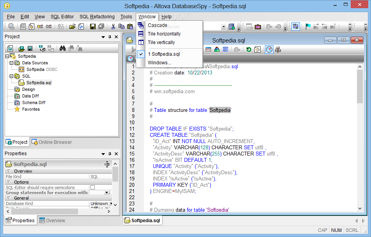Open the main toolbar combo box arrow
Screen dimensions: 371x237
pos(224,27)
